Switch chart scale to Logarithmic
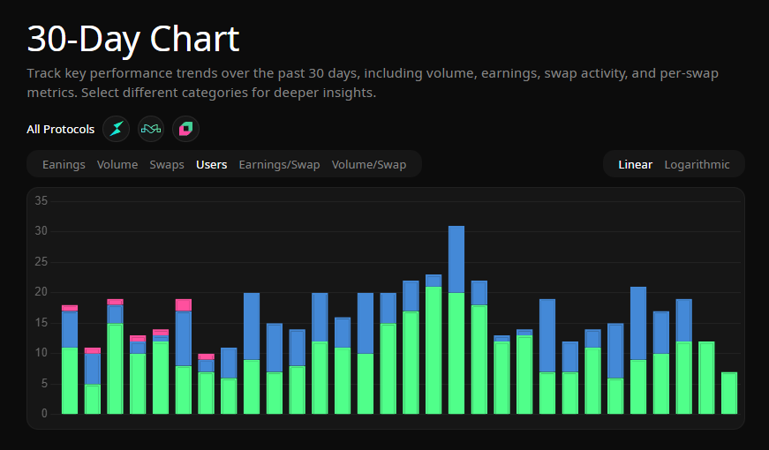This screenshot has width=769, height=450. [x=697, y=165]
